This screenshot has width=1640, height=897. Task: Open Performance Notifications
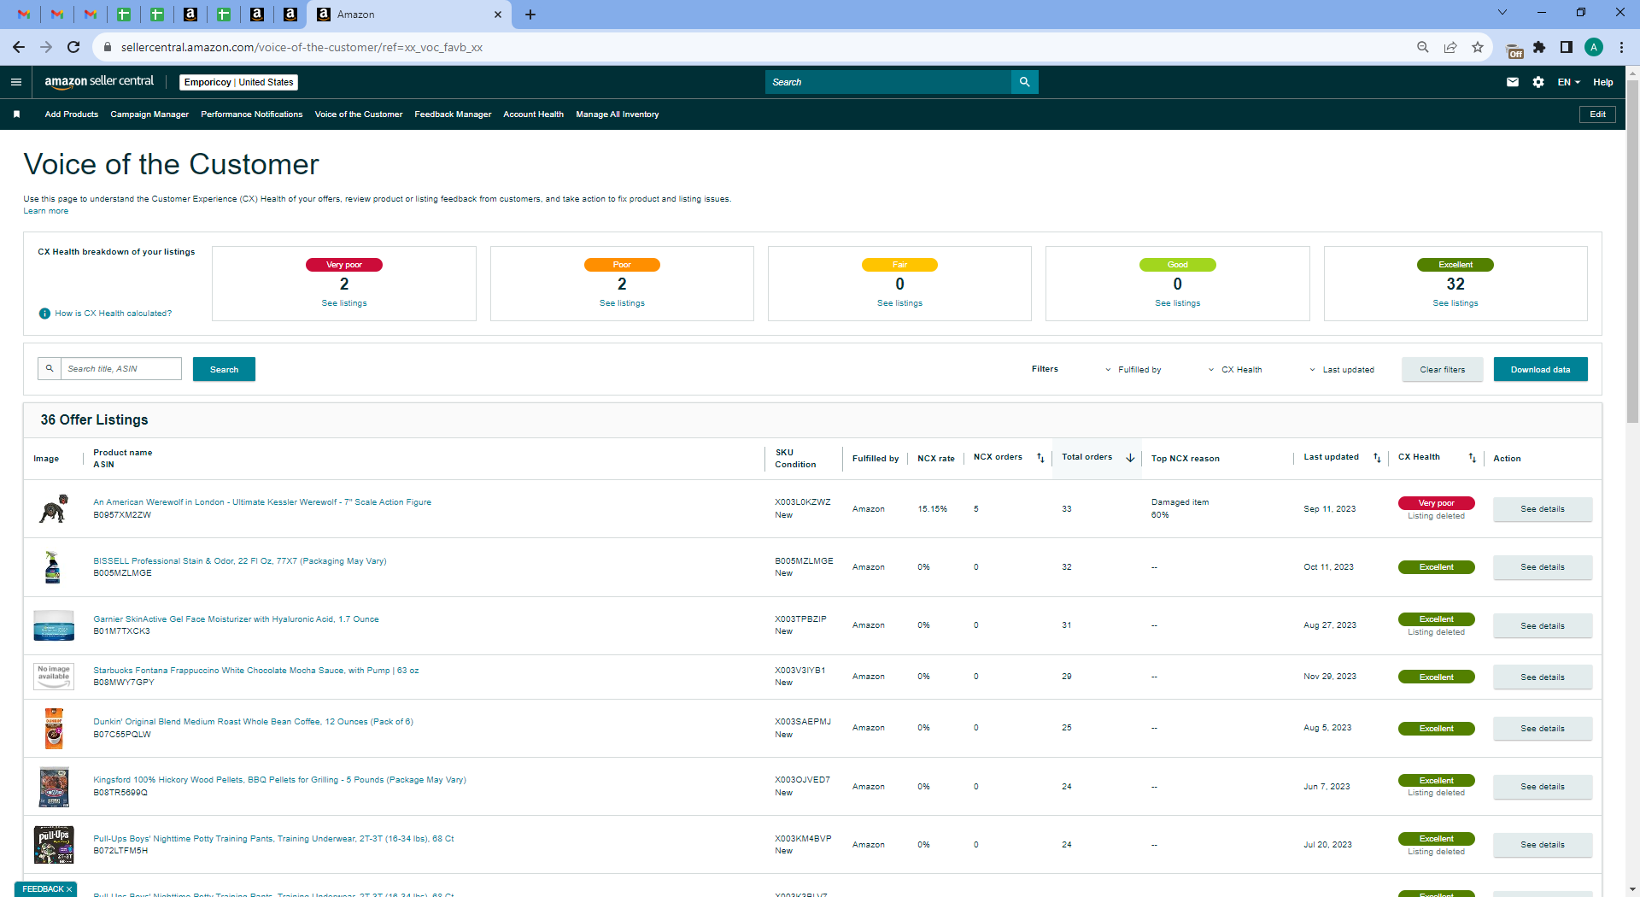point(252,114)
